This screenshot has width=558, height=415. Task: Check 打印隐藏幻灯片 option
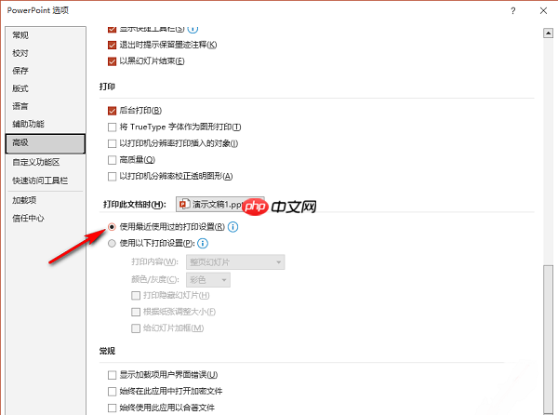(x=136, y=295)
